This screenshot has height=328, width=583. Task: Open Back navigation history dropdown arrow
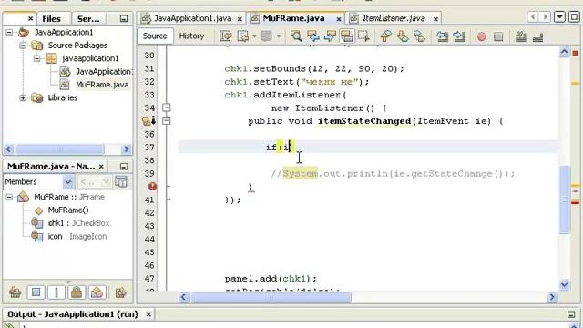click(255, 36)
